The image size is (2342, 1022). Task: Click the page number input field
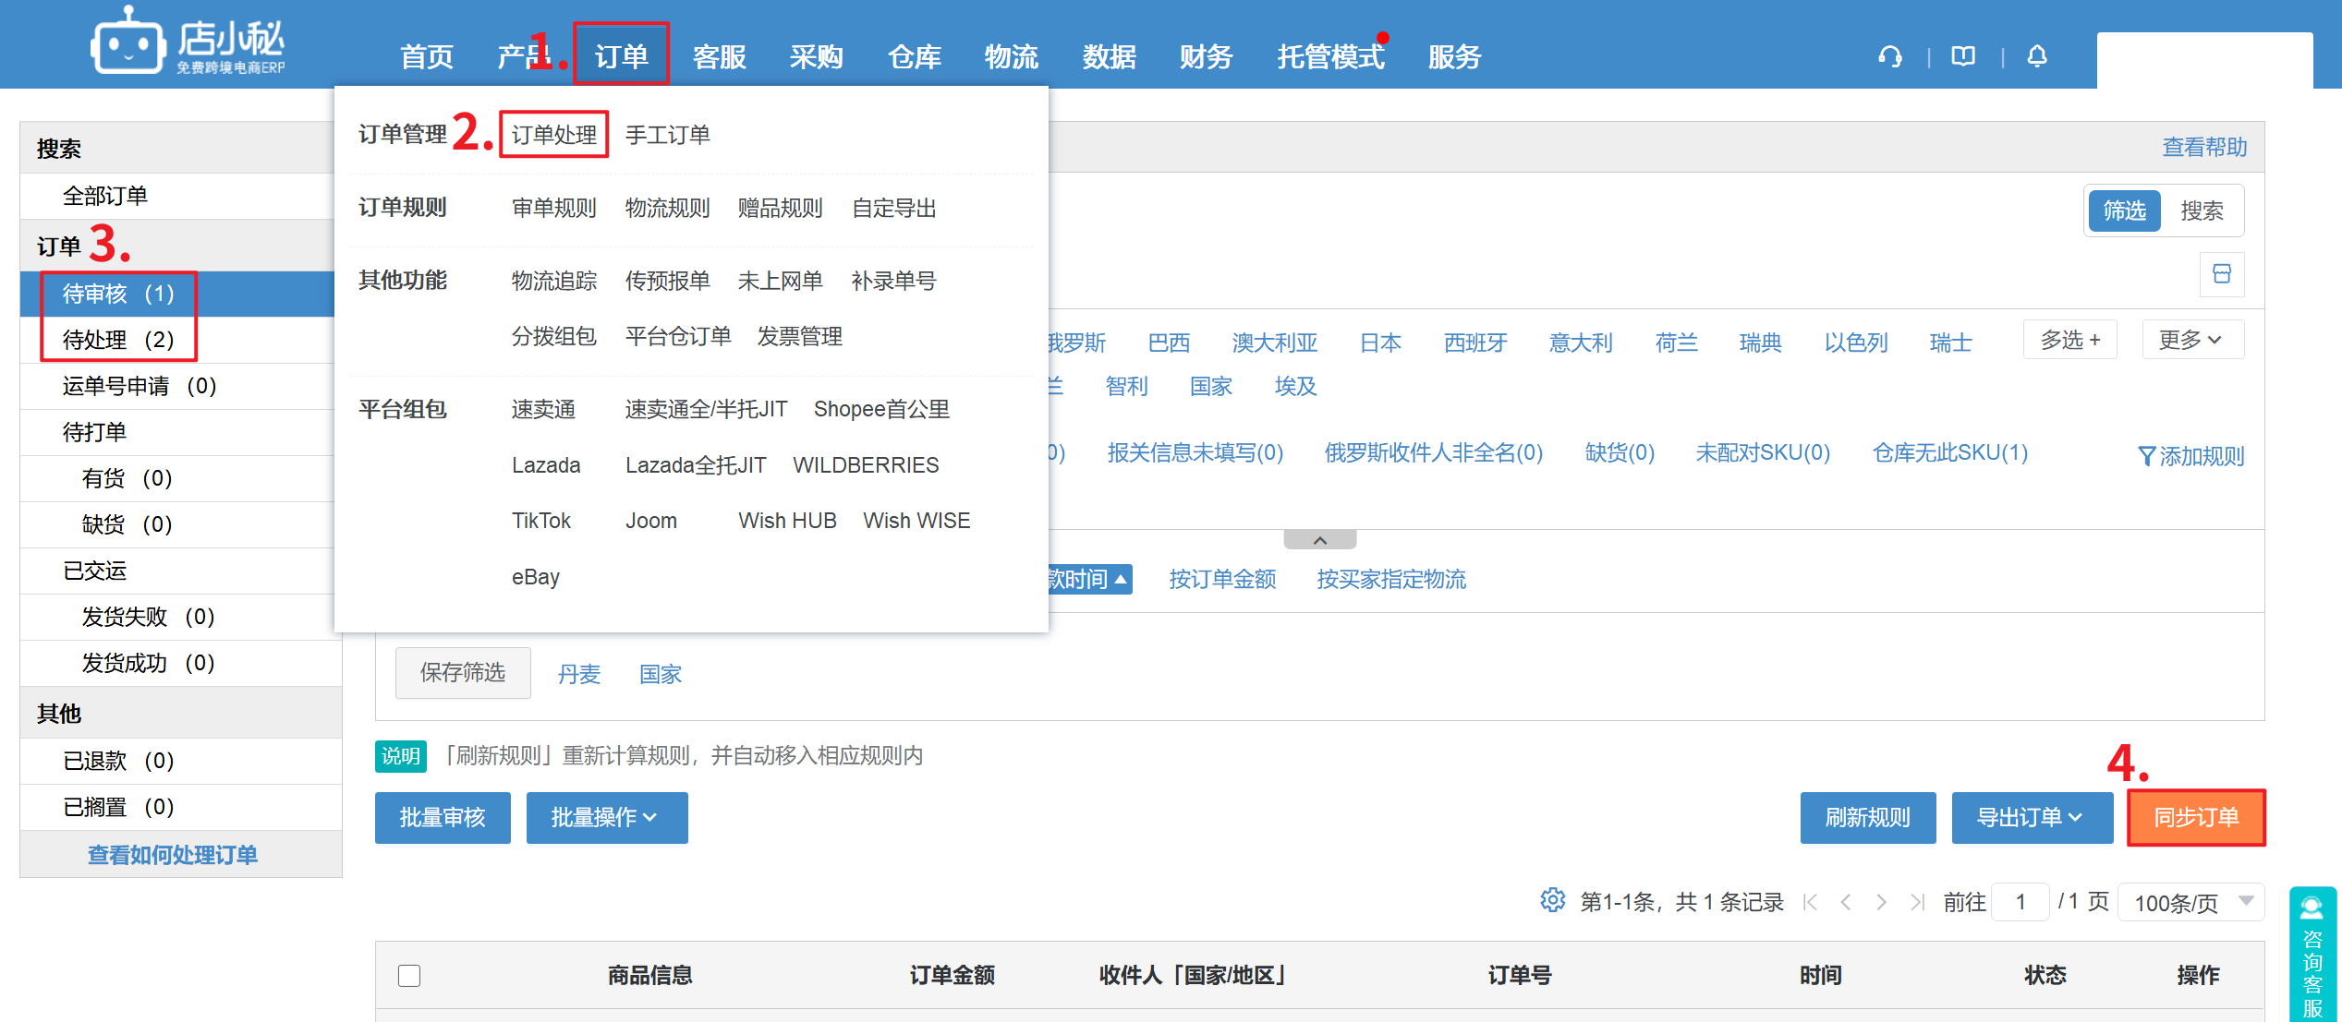pos(2020,902)
